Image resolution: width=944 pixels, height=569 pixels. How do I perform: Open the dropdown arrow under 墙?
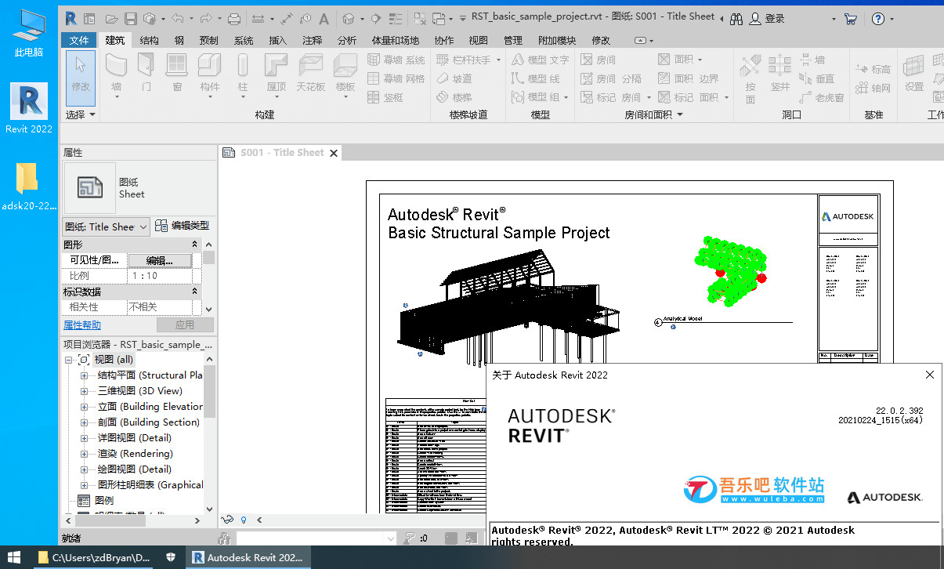[117, 97]
